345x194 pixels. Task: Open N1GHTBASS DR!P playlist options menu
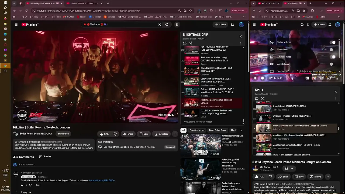pyautogui.click(x=241, y=43)
